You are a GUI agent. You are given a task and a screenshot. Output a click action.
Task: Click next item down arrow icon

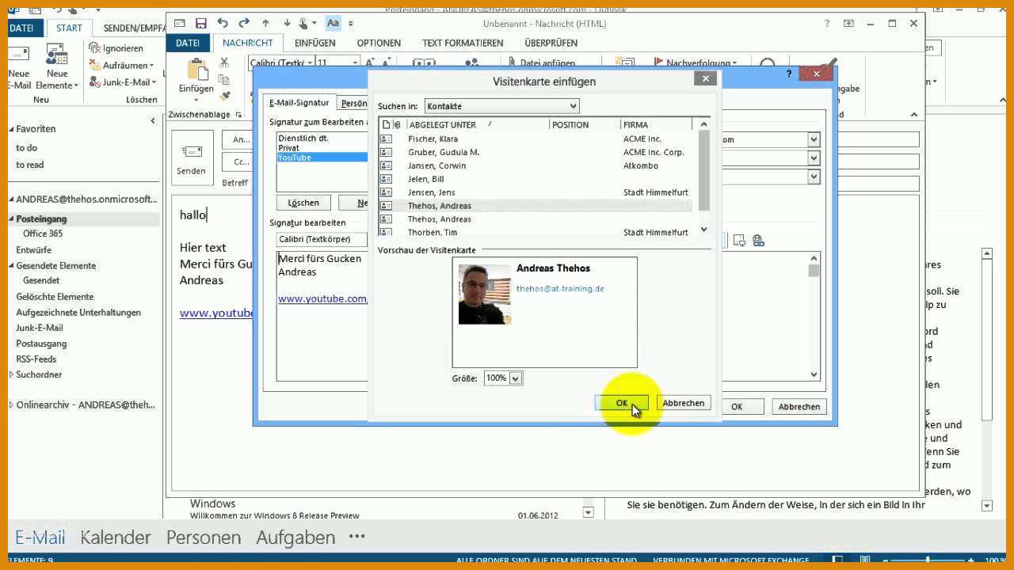tap(286, 24)
